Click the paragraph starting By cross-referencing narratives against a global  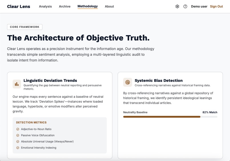[x=168, y=98]
